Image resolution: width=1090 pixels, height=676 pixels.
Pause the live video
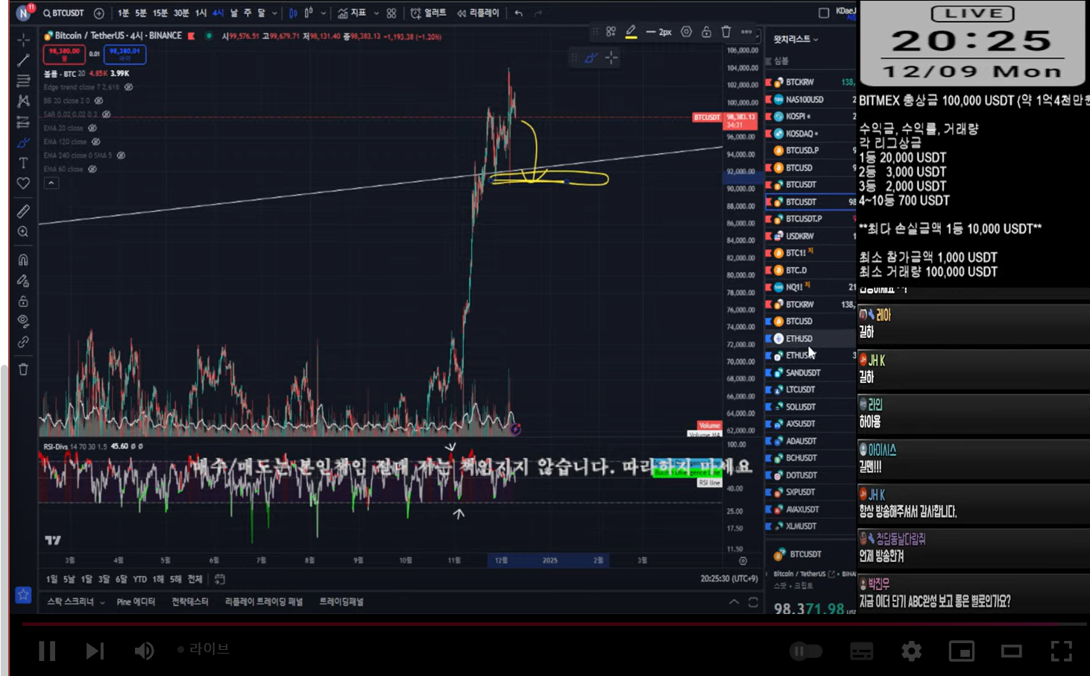pos(47,651)
